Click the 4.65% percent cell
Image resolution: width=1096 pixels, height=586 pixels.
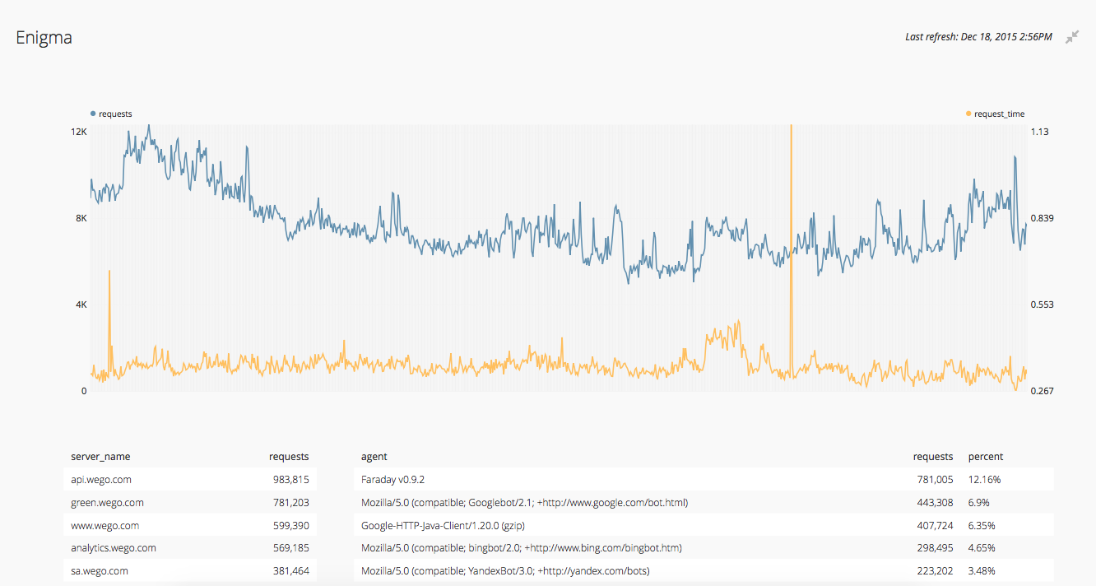coord(982,547)
